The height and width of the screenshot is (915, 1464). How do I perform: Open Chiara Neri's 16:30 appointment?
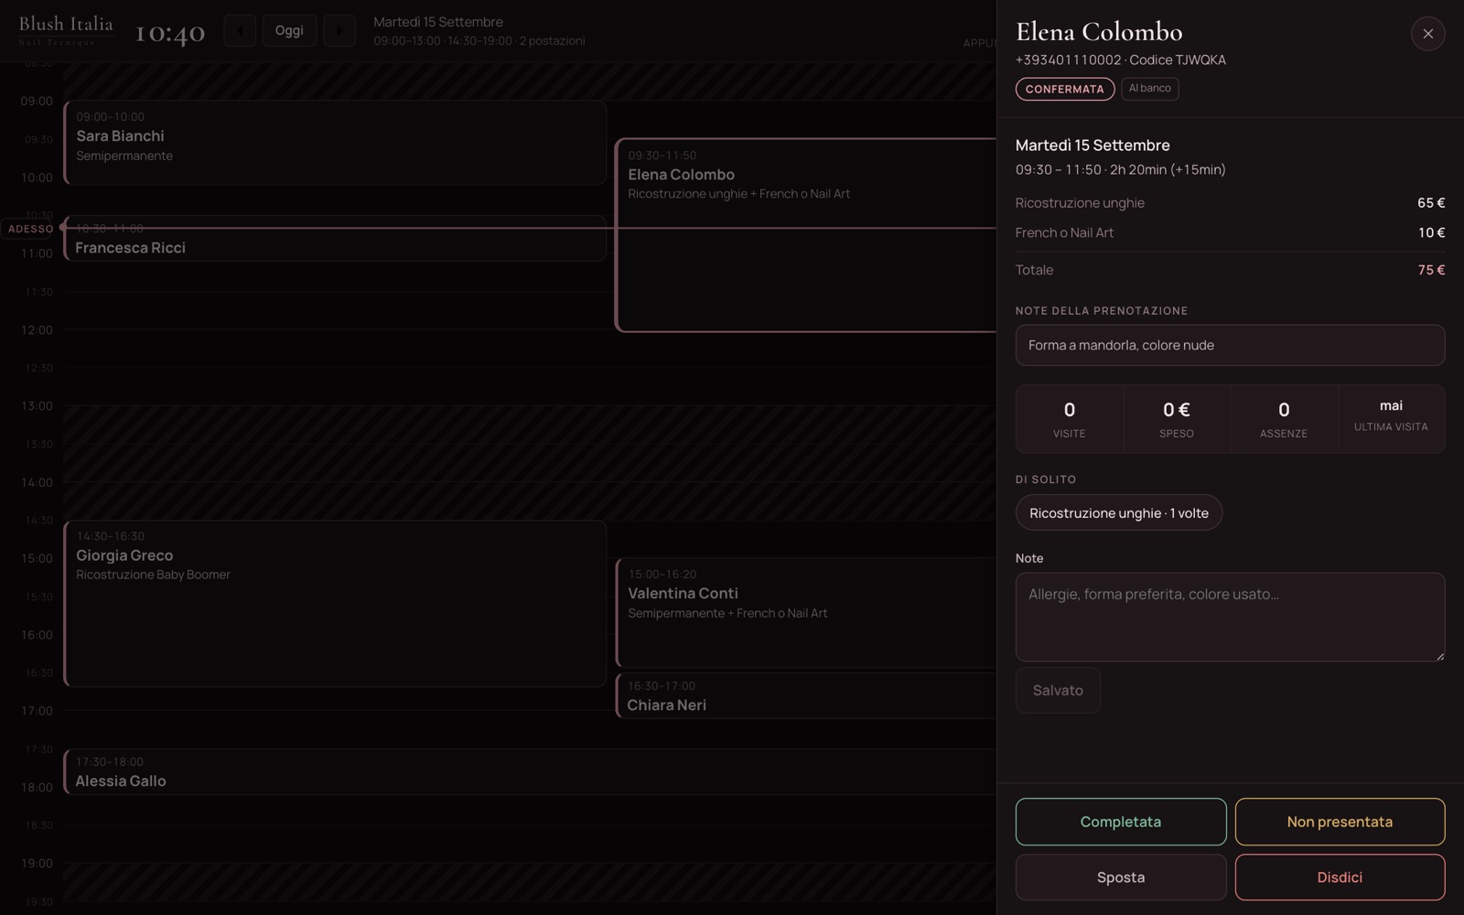coord(805,695)
